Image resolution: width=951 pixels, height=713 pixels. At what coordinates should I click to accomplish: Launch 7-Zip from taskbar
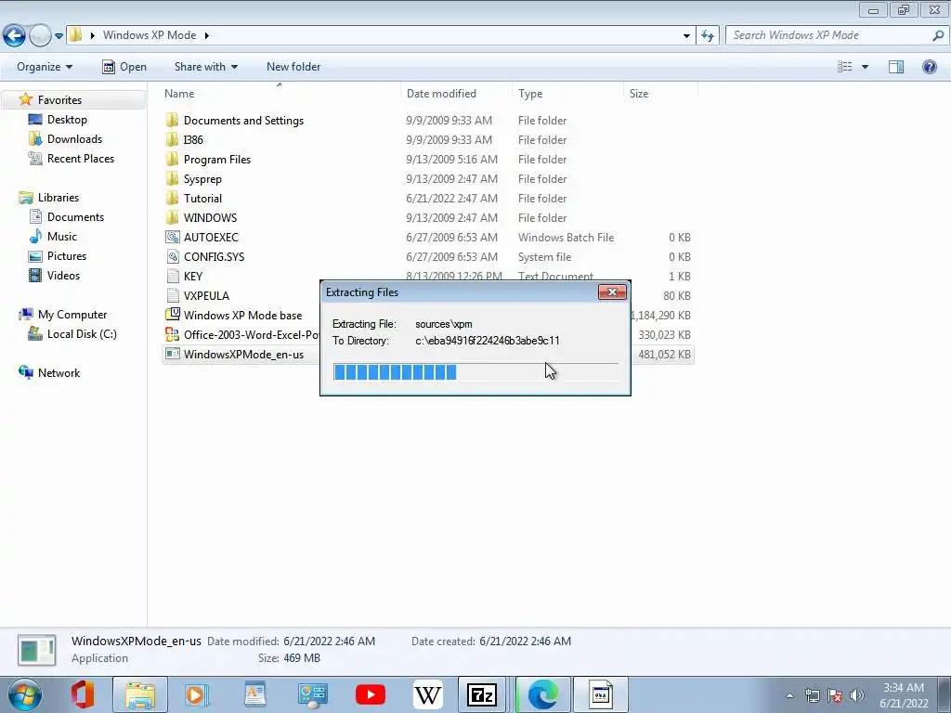coord(482,694)
